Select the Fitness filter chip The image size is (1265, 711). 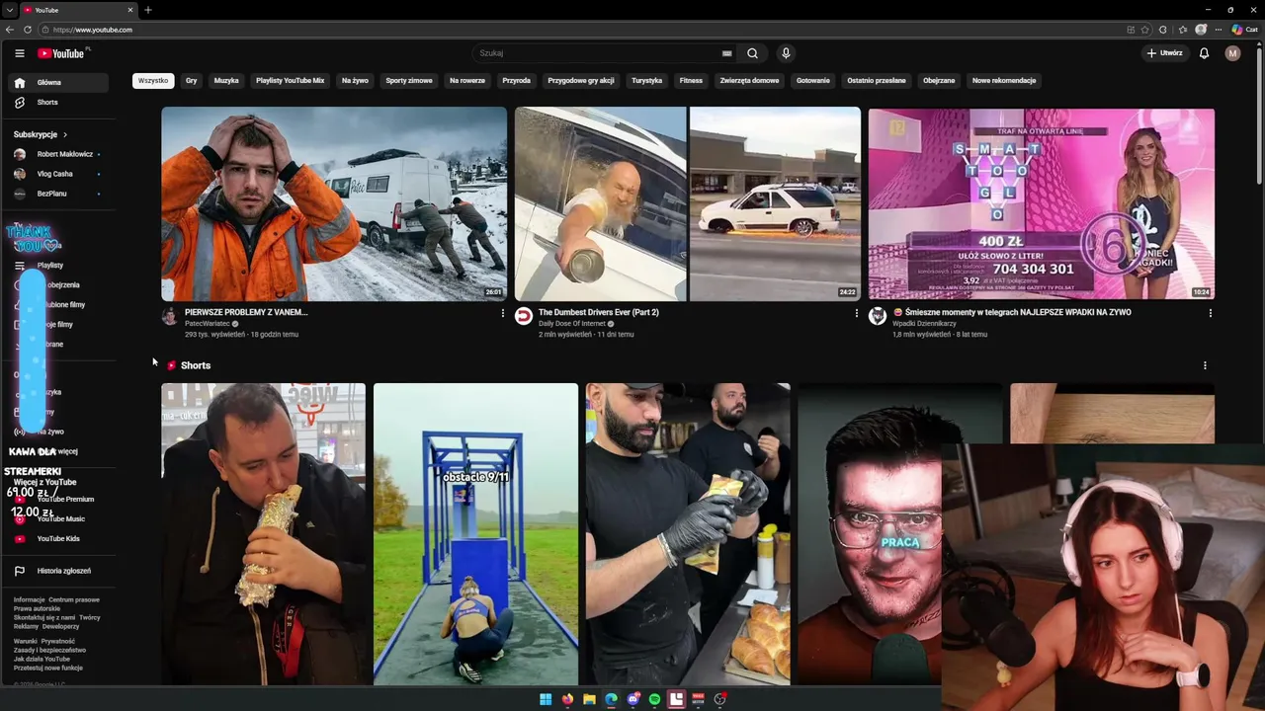pos(691,81)
